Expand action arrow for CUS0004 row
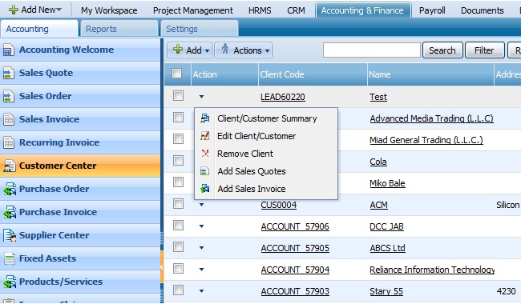 click(201, 205)
